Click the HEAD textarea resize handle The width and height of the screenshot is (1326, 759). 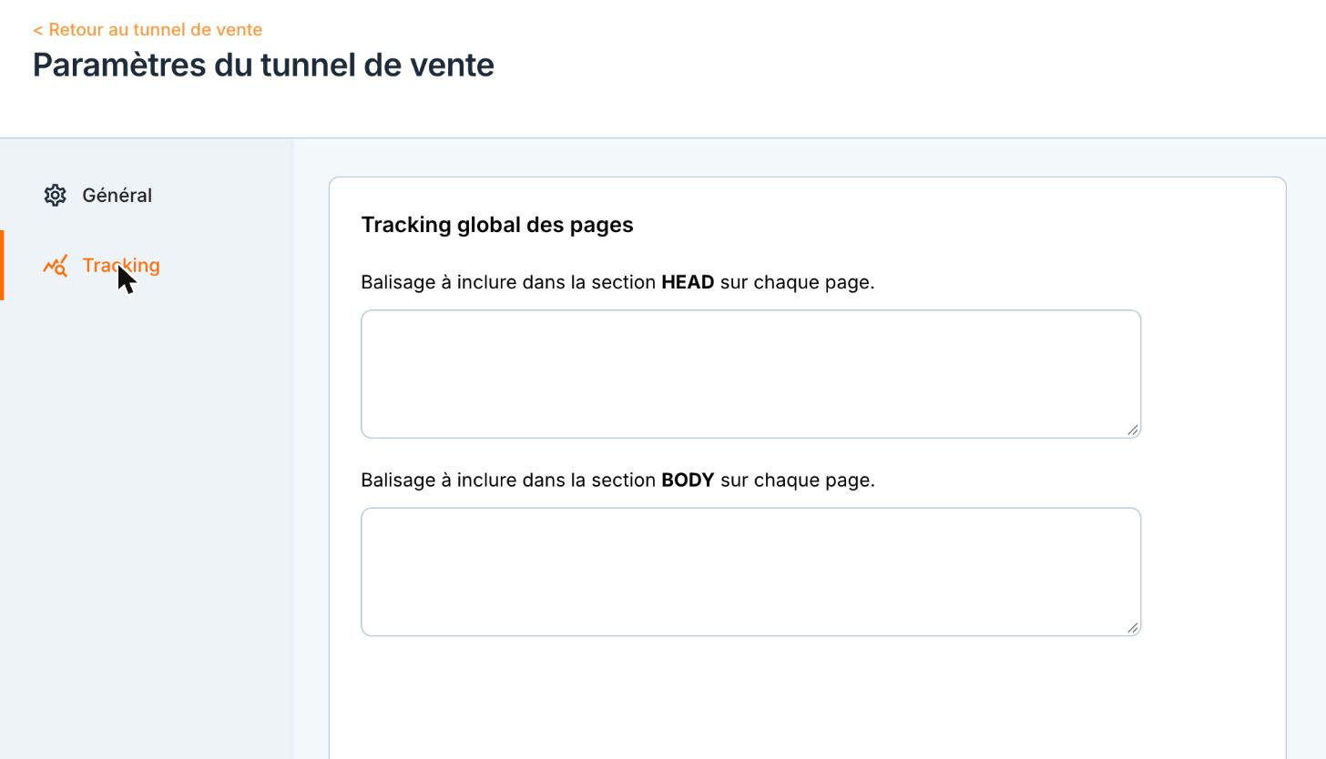(x=1132, y=430)
